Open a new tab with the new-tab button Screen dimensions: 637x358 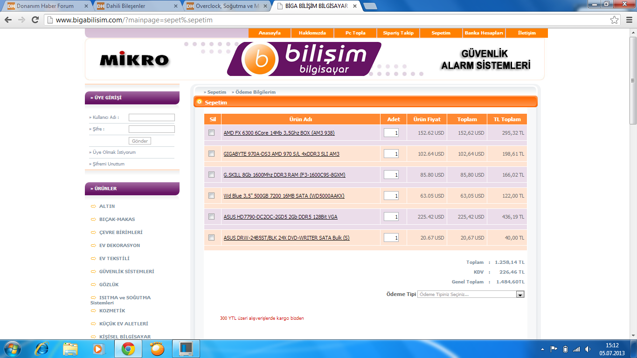370,6
